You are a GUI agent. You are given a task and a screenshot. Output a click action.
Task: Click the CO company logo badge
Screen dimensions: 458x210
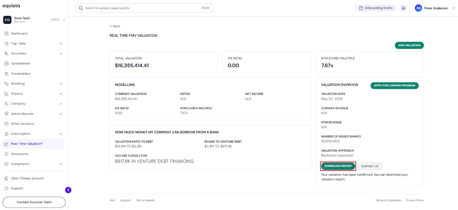(7, 19)
